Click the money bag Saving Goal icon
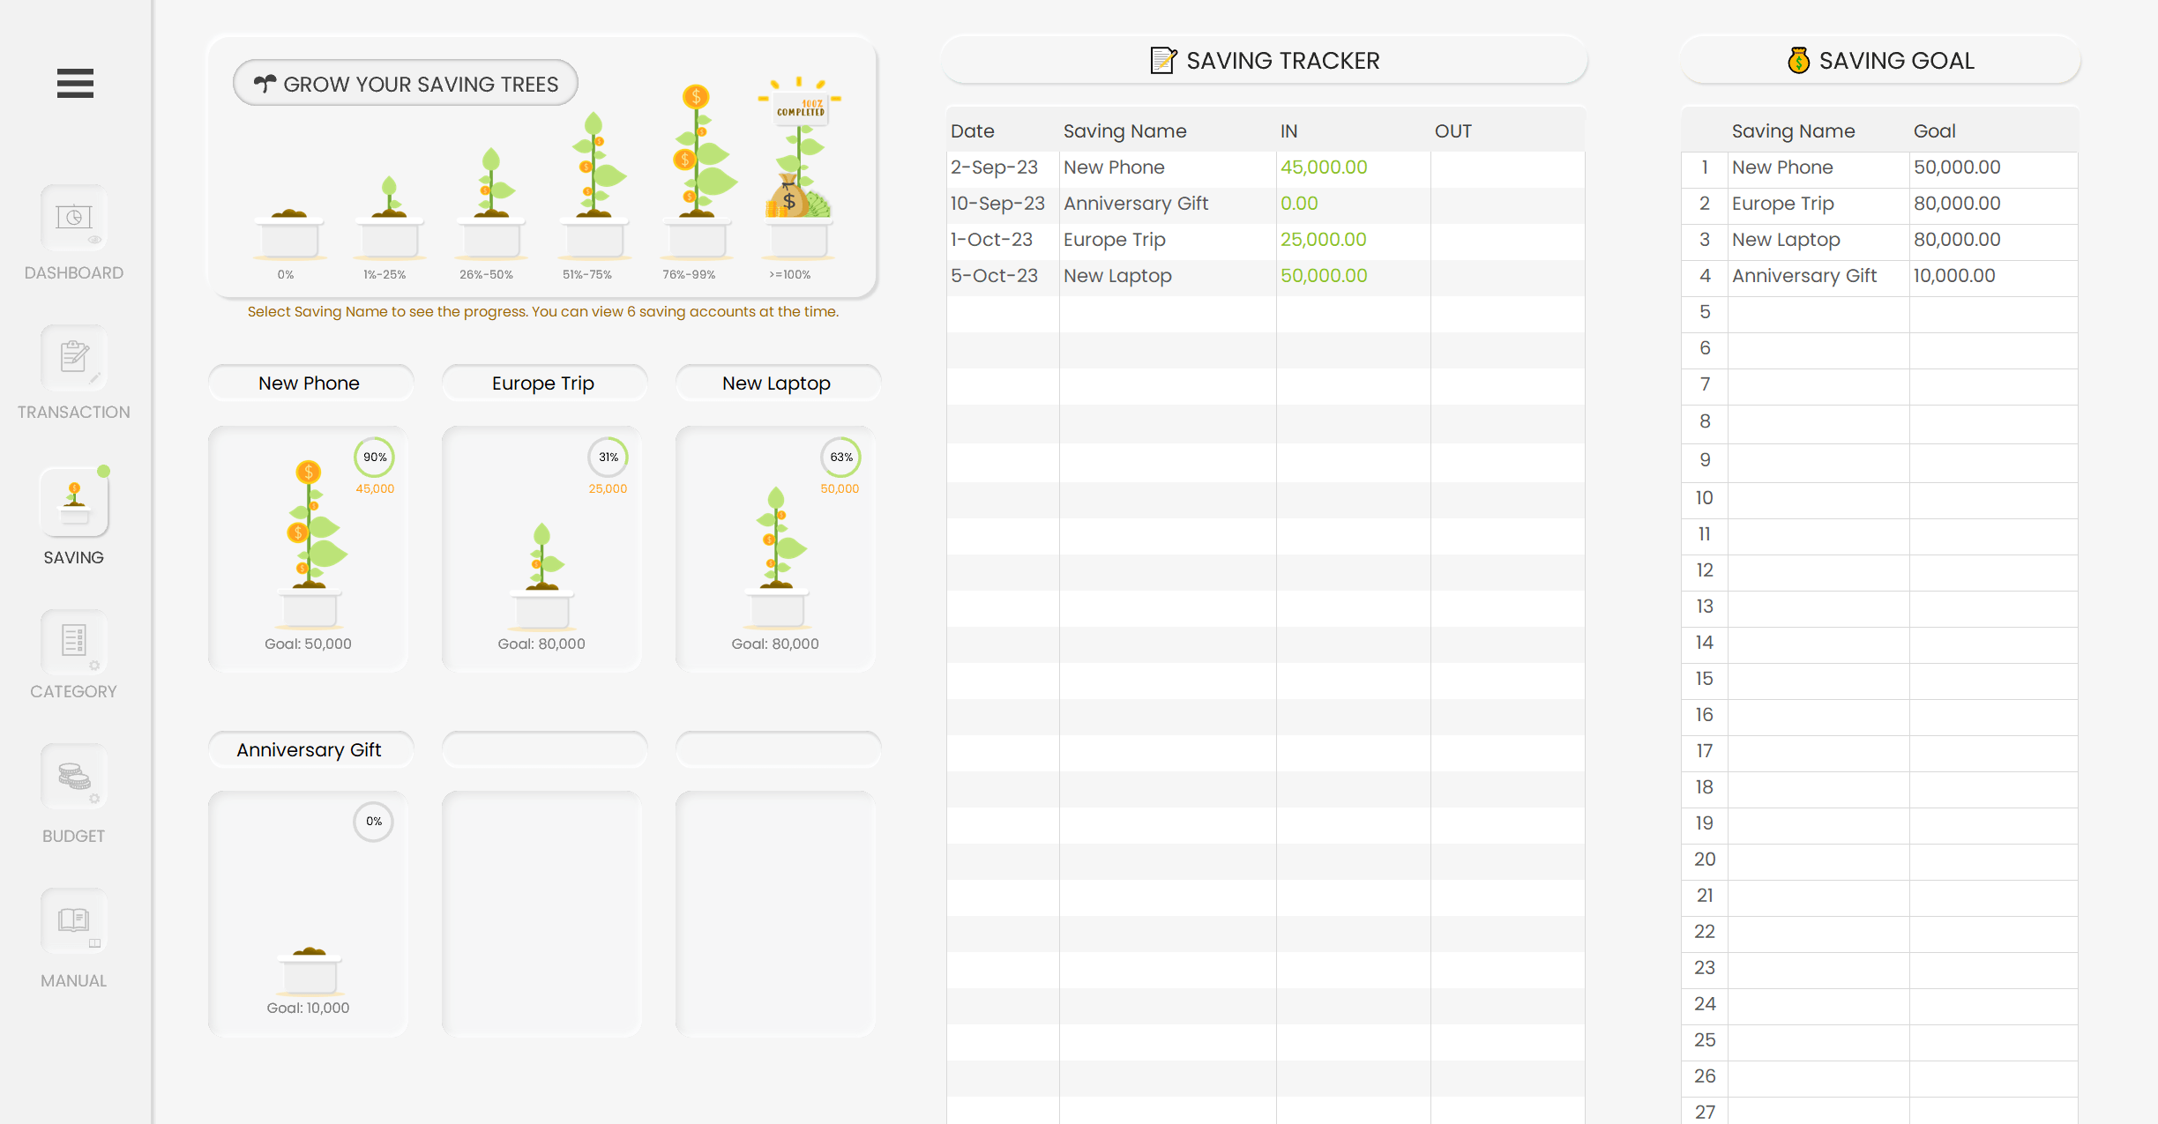The height and width of the screenshot is (1124, 2158). [x=1798, y=60]
